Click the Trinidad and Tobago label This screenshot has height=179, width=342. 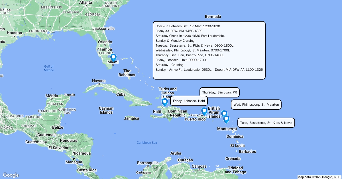click(235, 170)
